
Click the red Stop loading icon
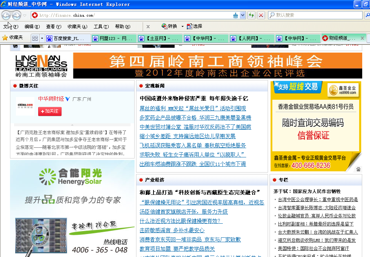tap(261, 15)
